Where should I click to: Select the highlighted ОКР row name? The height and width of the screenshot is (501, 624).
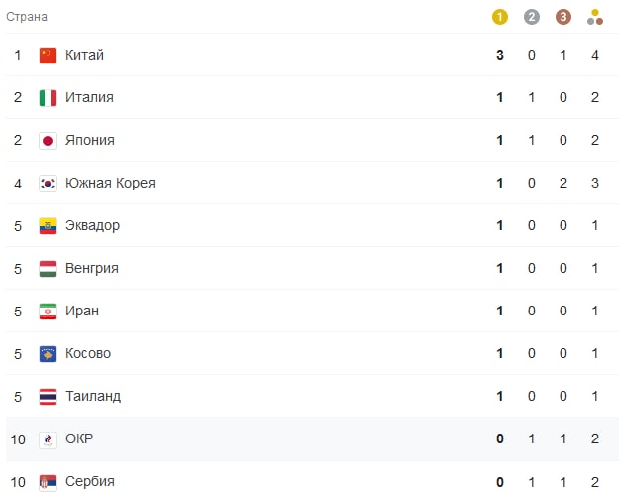79,438
